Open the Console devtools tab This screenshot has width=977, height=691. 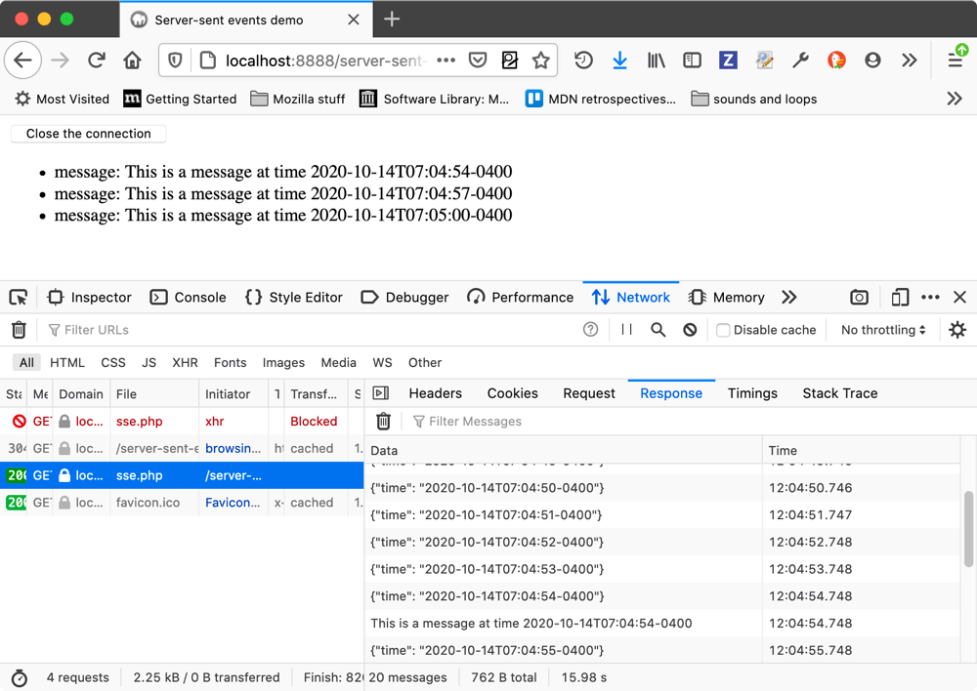[188, 298]
